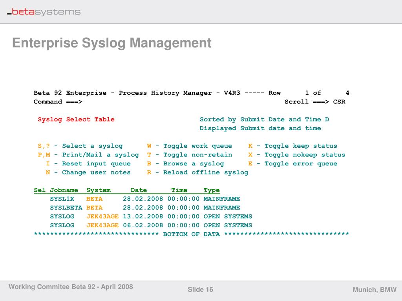Click JEK43AGE in the 06.02.2008 row

click(x=102, y=225)
